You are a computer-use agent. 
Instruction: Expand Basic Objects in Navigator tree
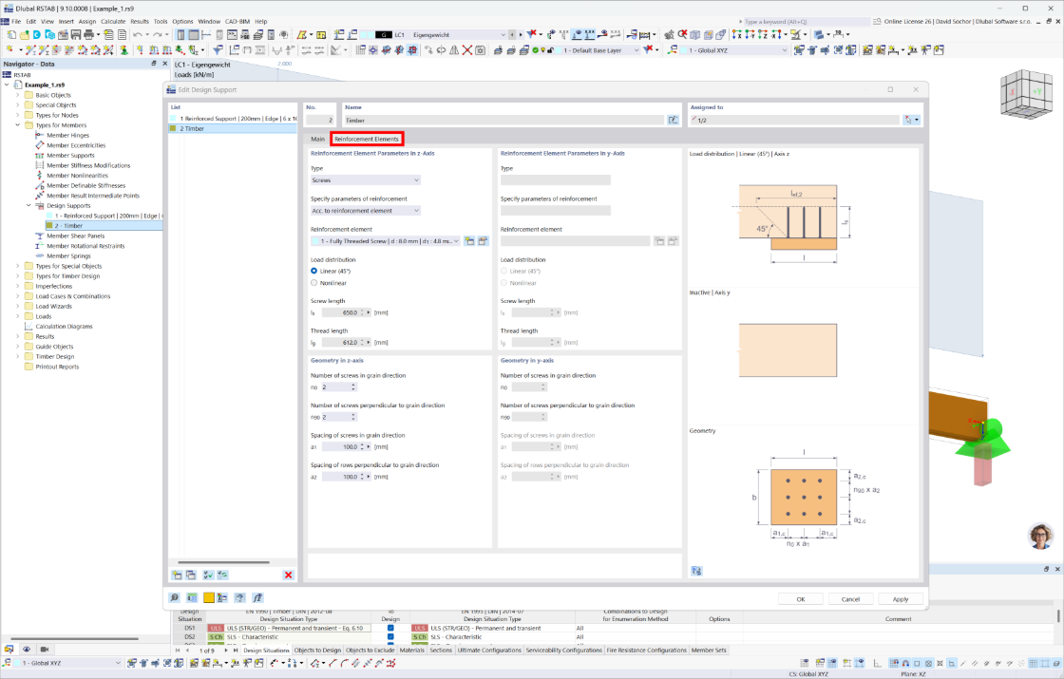[18, 95]
